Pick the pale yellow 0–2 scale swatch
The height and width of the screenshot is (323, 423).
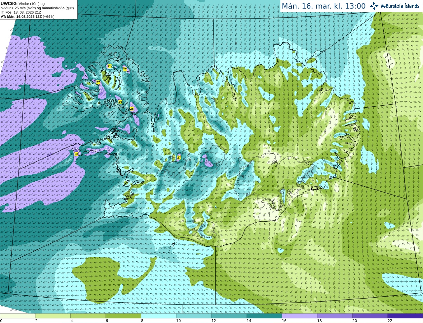(x=18, y=316)
